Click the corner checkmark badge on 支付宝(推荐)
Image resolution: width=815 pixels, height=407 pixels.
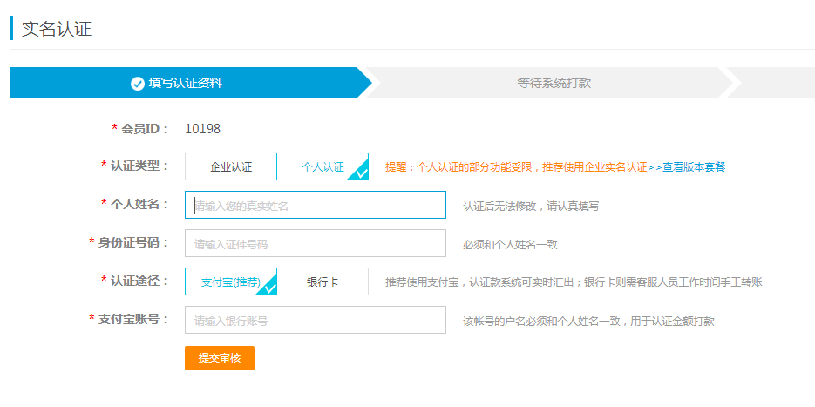(269, 288)
